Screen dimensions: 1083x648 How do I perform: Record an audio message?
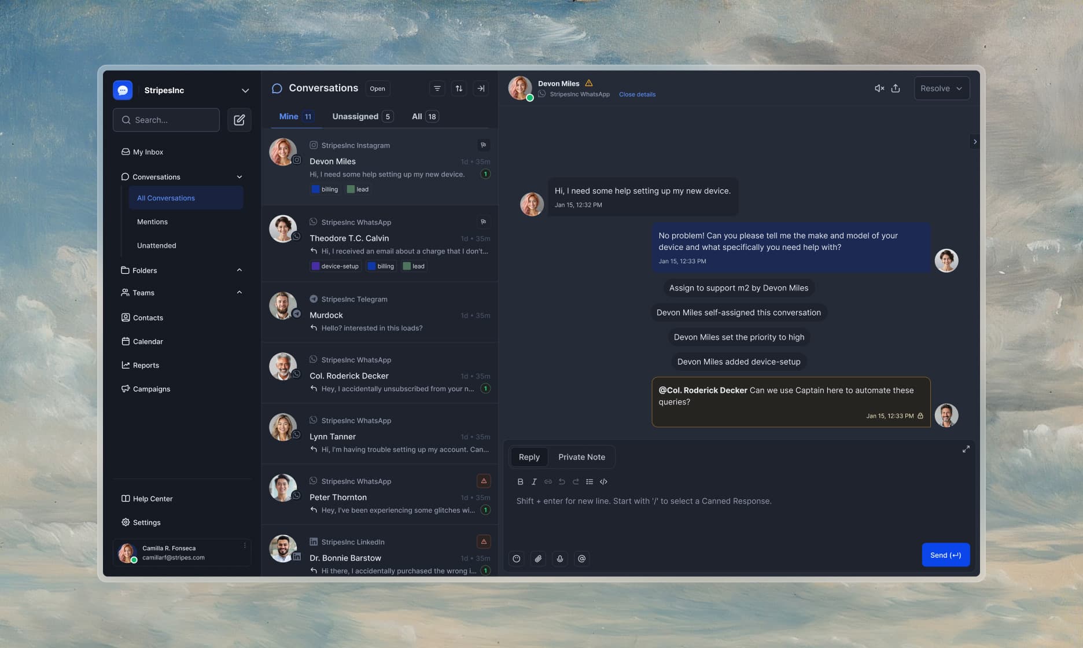560,558
